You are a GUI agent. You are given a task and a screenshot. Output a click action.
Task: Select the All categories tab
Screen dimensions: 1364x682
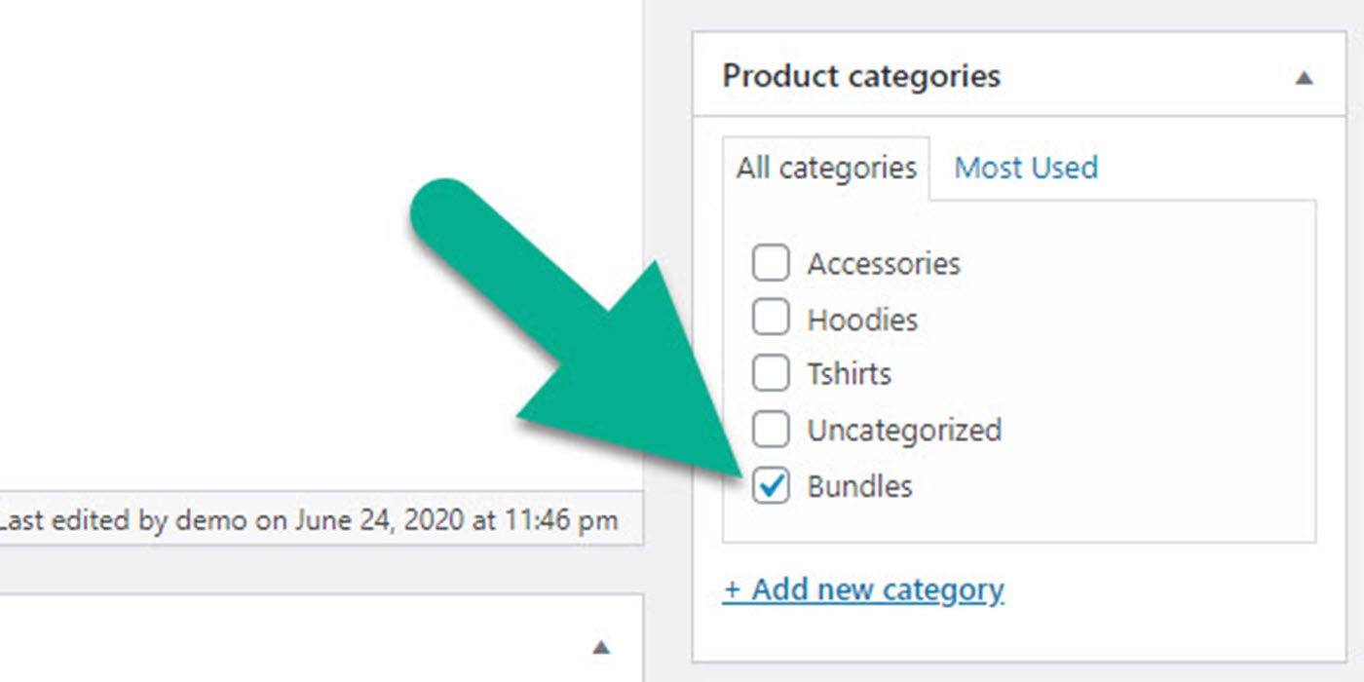[824, 168]
